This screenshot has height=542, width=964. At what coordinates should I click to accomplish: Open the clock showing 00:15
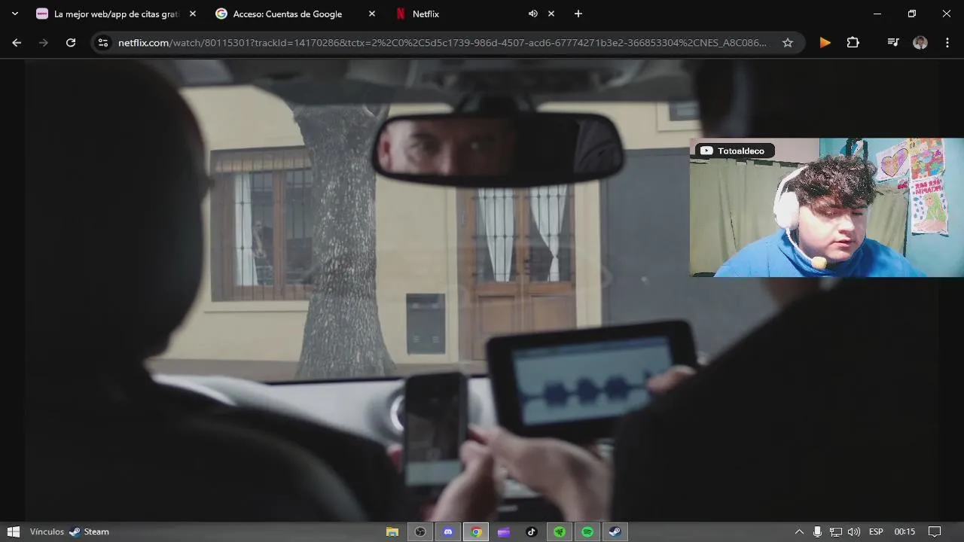tap(905, 531)
